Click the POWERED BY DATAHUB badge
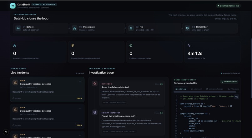This screenshot has height=138, width=252. (x=44, y=4)
